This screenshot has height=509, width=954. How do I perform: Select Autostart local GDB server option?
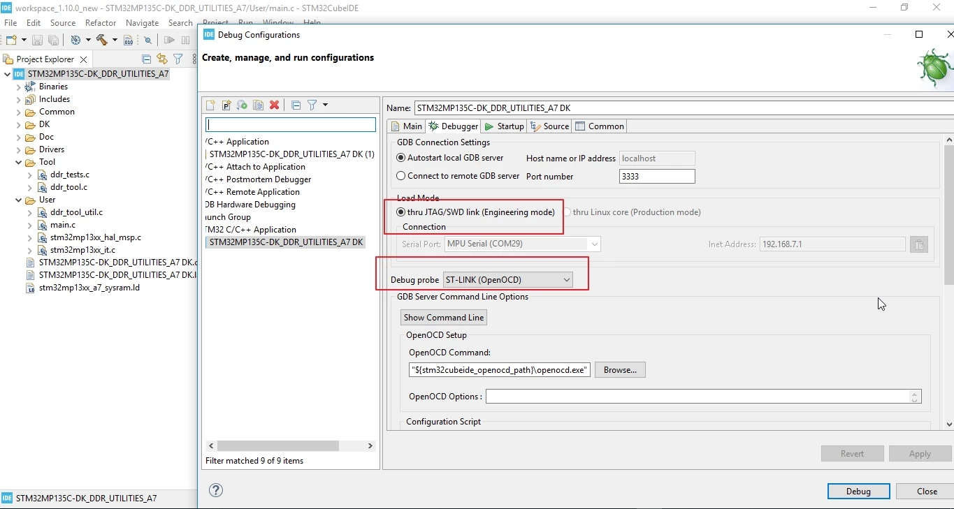(x=450, y=158)
